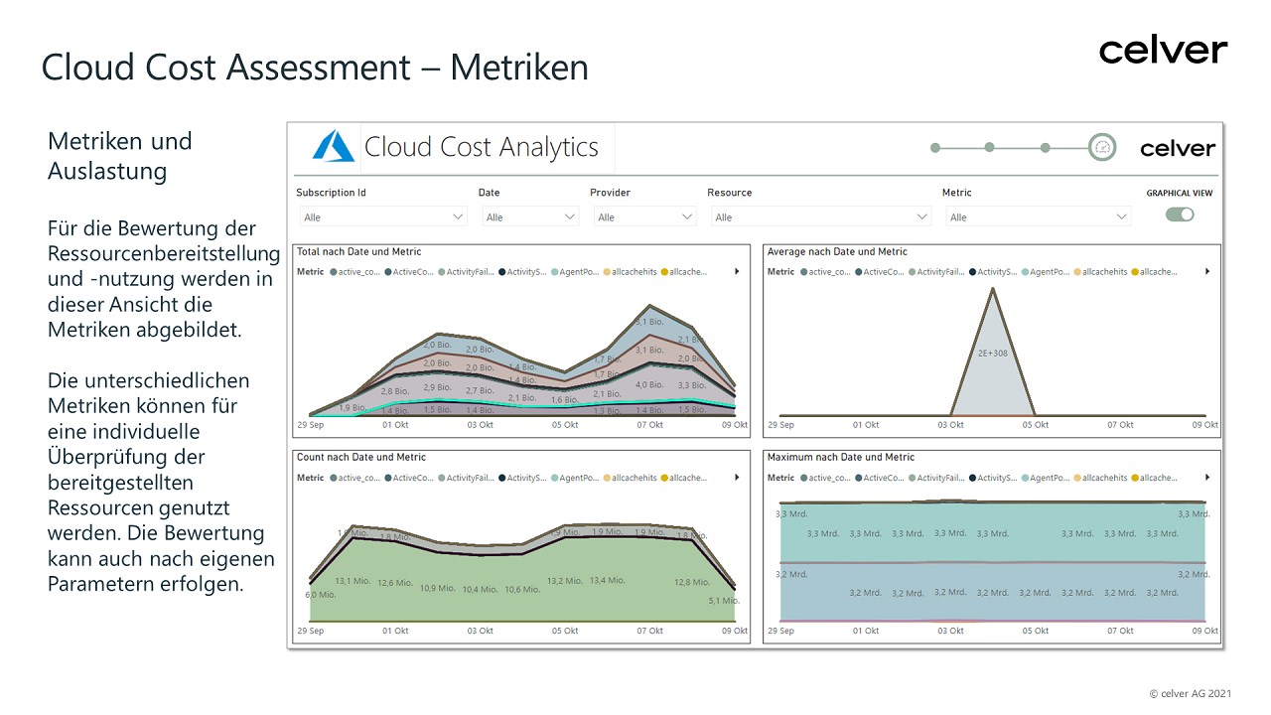Image resolution: width=1271 pixels, height=715 pixels.
Task: Expand the Resource filter dropdown
Action: pos(820,216)
